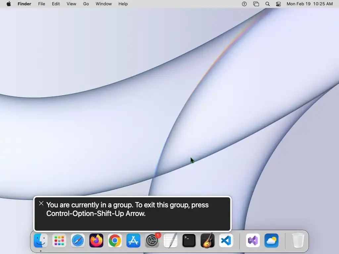The height and width of the screenshot is (254, 339).
Task: Click the screen mirroring menu bar icon
Action: pos(256,4)
